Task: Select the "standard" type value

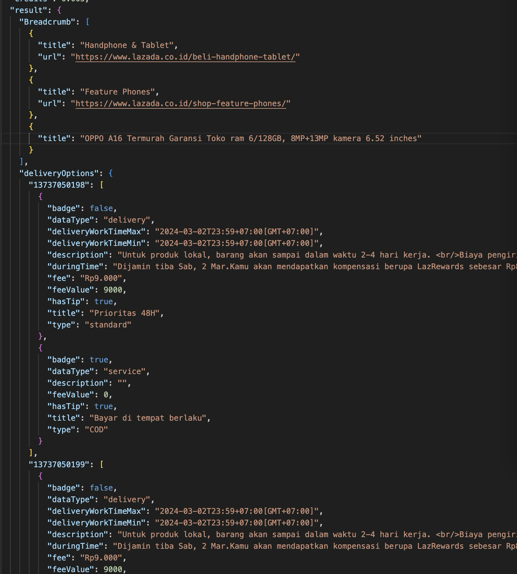Action: pyautogui.click(x=108, y=325)
